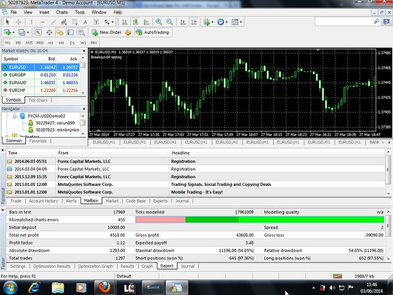
Task: Open the File menu
Action: tap(13, 12)
